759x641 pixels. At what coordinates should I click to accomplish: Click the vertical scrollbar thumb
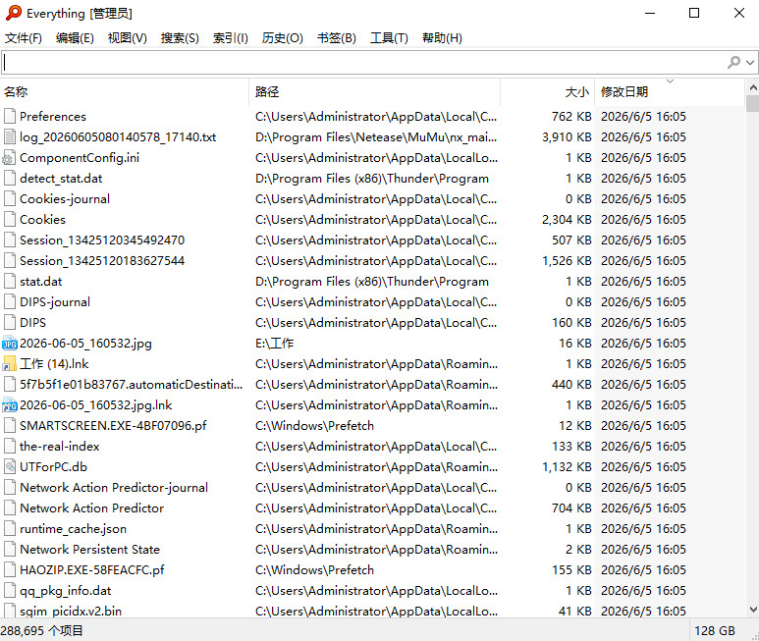point(753,103)
